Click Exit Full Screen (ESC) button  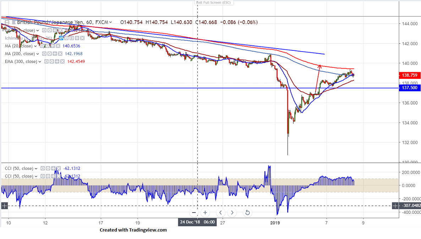213,2
